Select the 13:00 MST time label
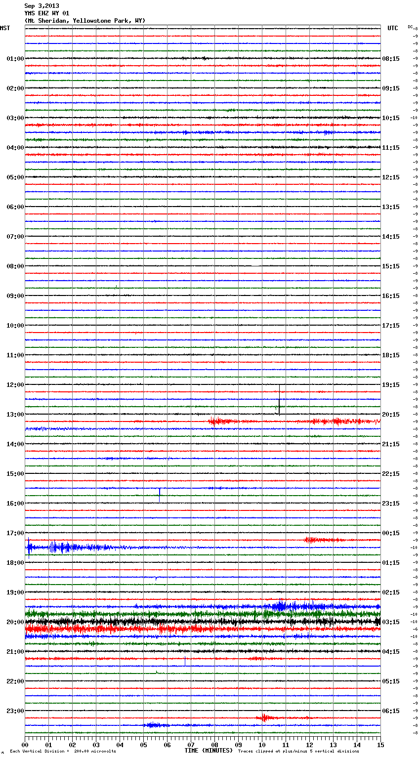 coord(15,415)
